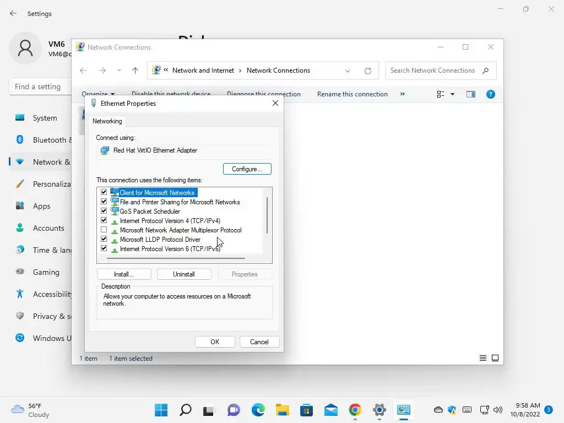Open Apps in Settings sidebar
This screenshot has height=423, width=564.
(x=40, y=206)
